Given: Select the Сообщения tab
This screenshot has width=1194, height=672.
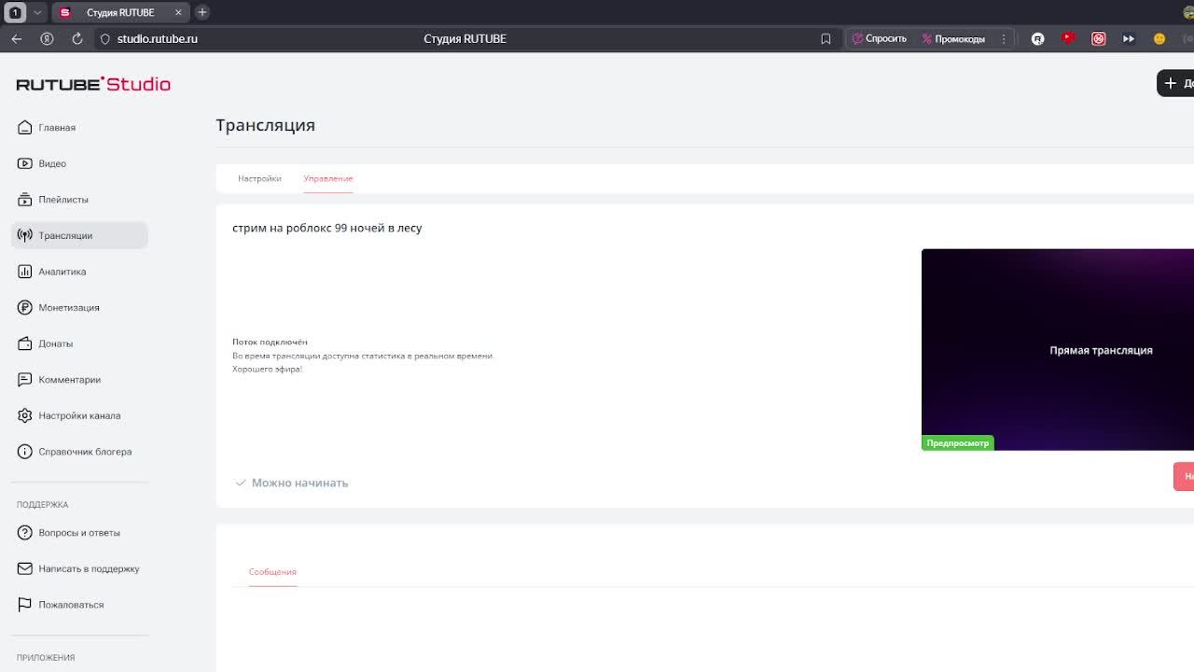Looking at the screenshot, I should [x=272, y=571].
